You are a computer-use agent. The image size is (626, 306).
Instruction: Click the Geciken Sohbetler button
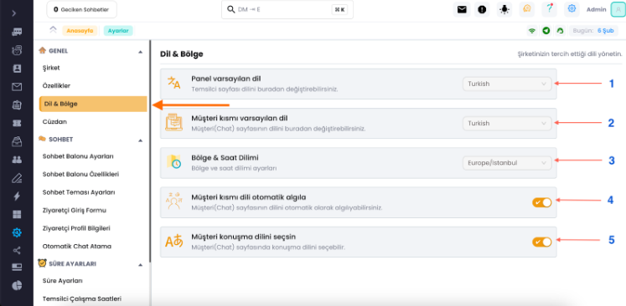82,9
